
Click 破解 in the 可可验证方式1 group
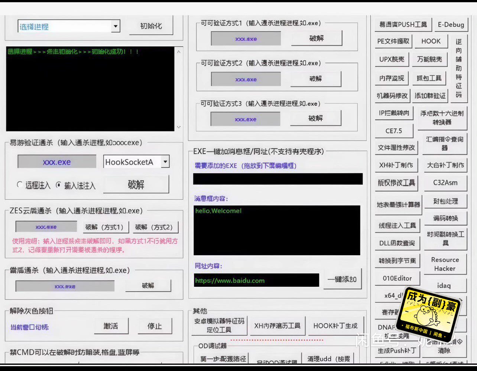(x=316, y=38)
